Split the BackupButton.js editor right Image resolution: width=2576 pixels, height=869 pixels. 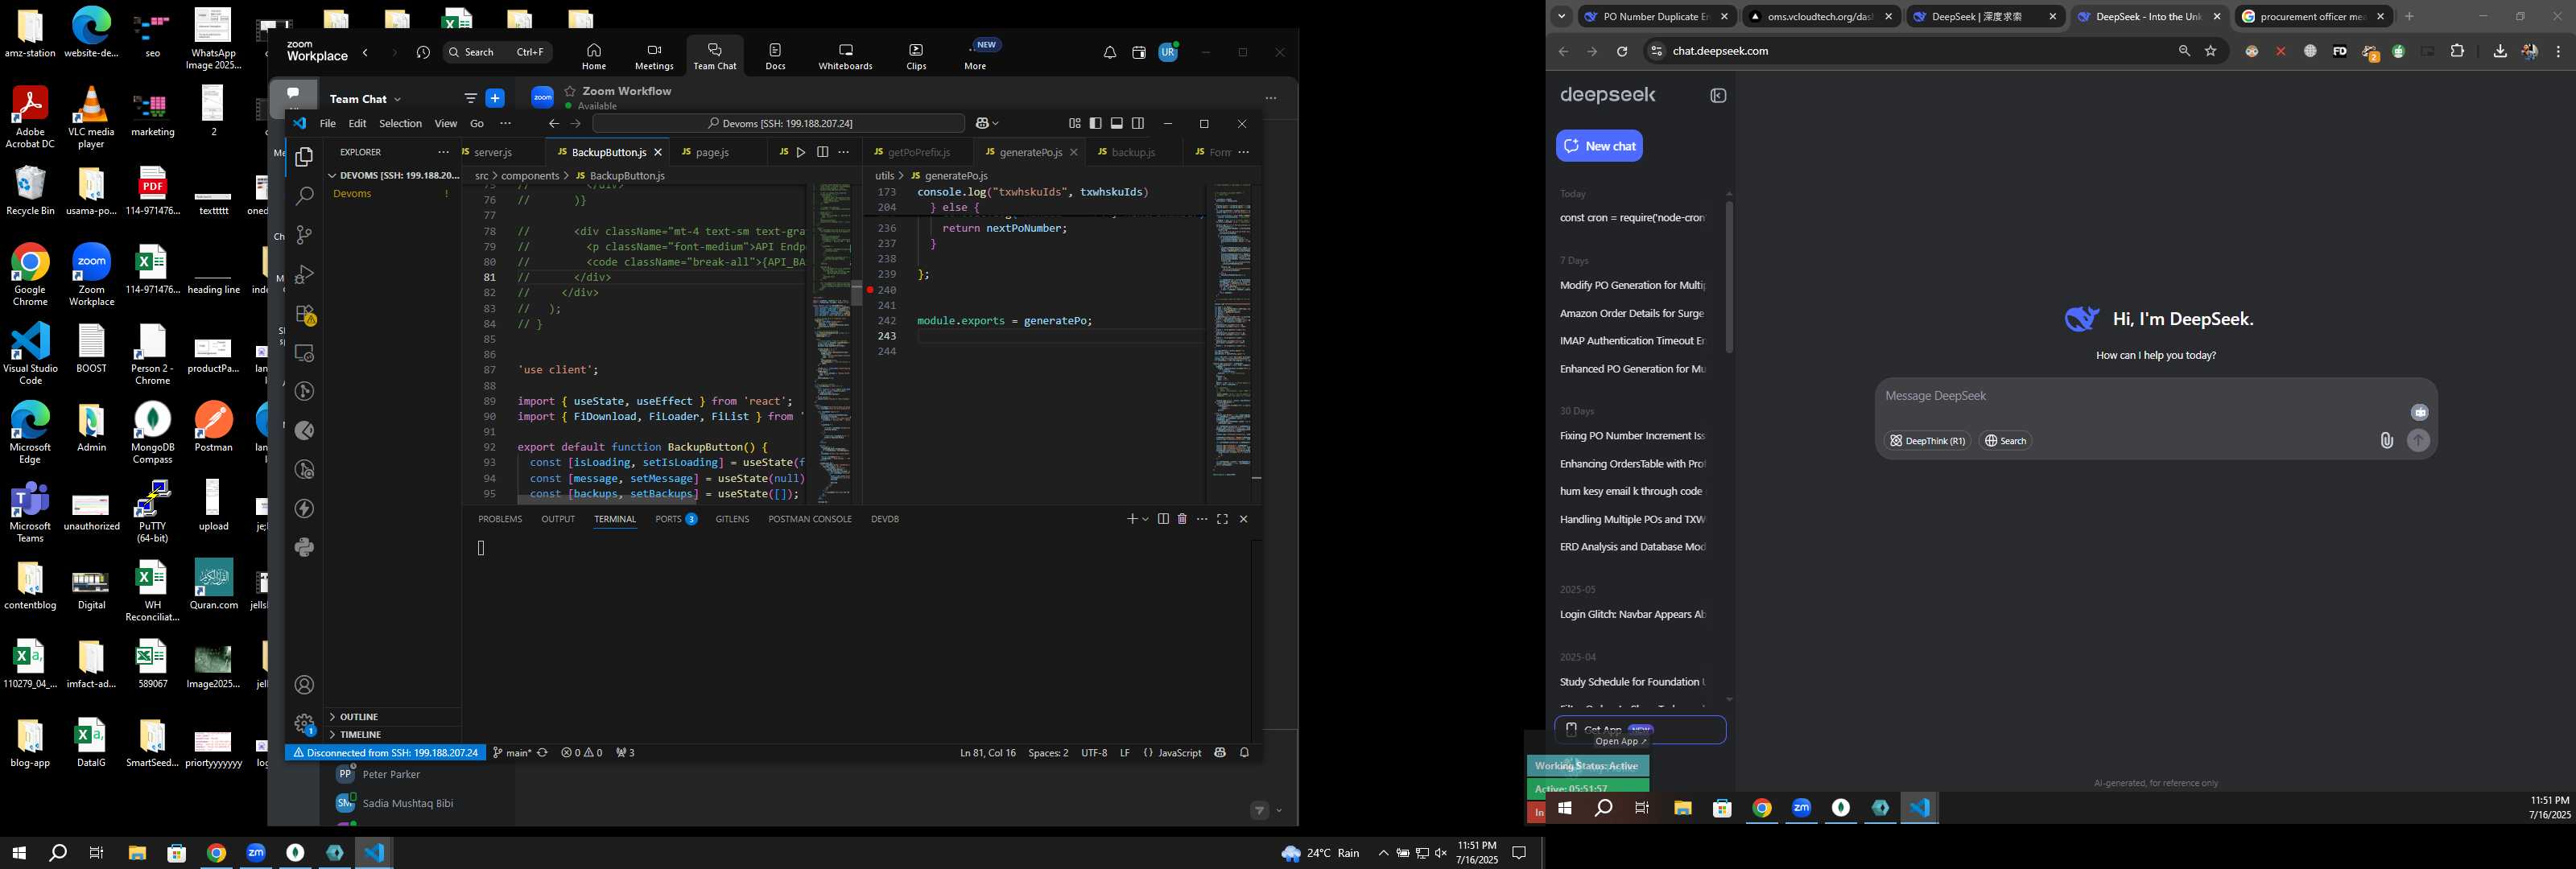coord(822,152)
